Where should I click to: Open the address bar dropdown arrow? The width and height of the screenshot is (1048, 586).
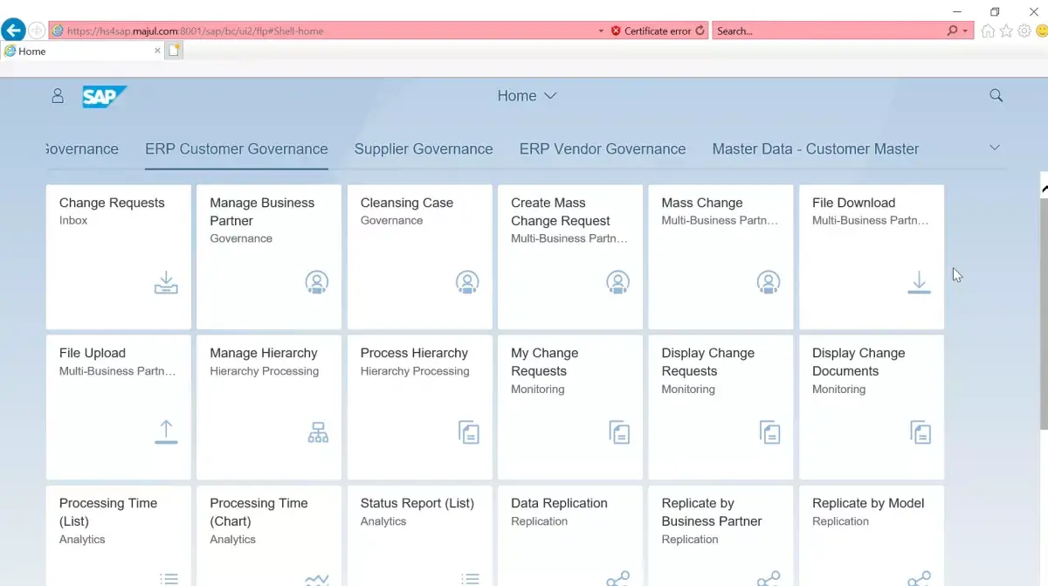coord(601,31)
